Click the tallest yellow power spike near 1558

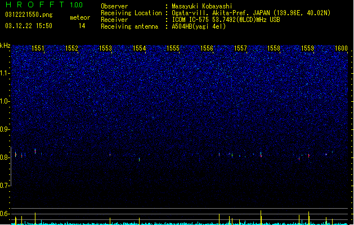click(x=261, y=217)
